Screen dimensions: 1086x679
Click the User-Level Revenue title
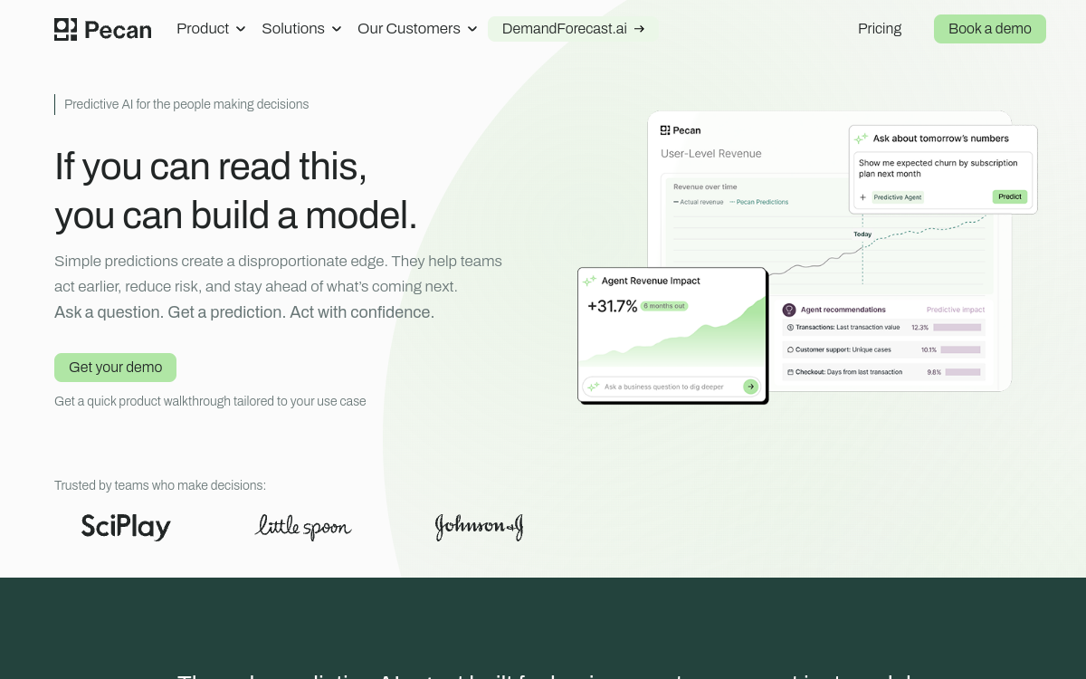[711, 154]
